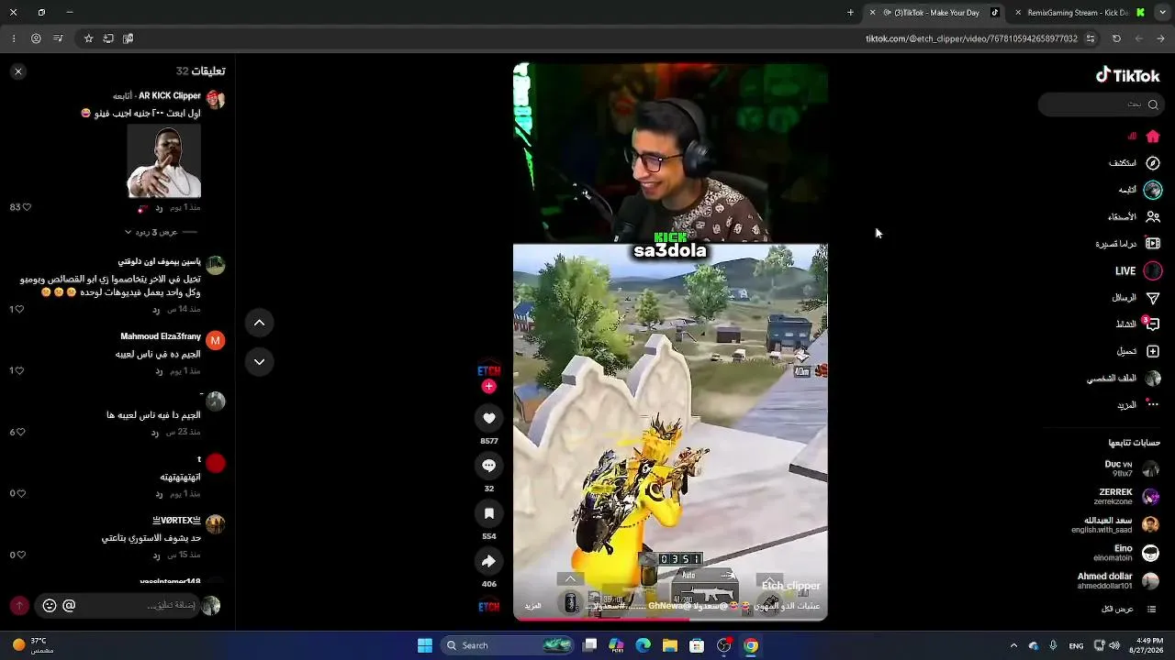Viewport: 1175px width, 660px height.
Task: Open the Messages paper-plane icon
Action: pyautogui.click(x=1153, y=298)
